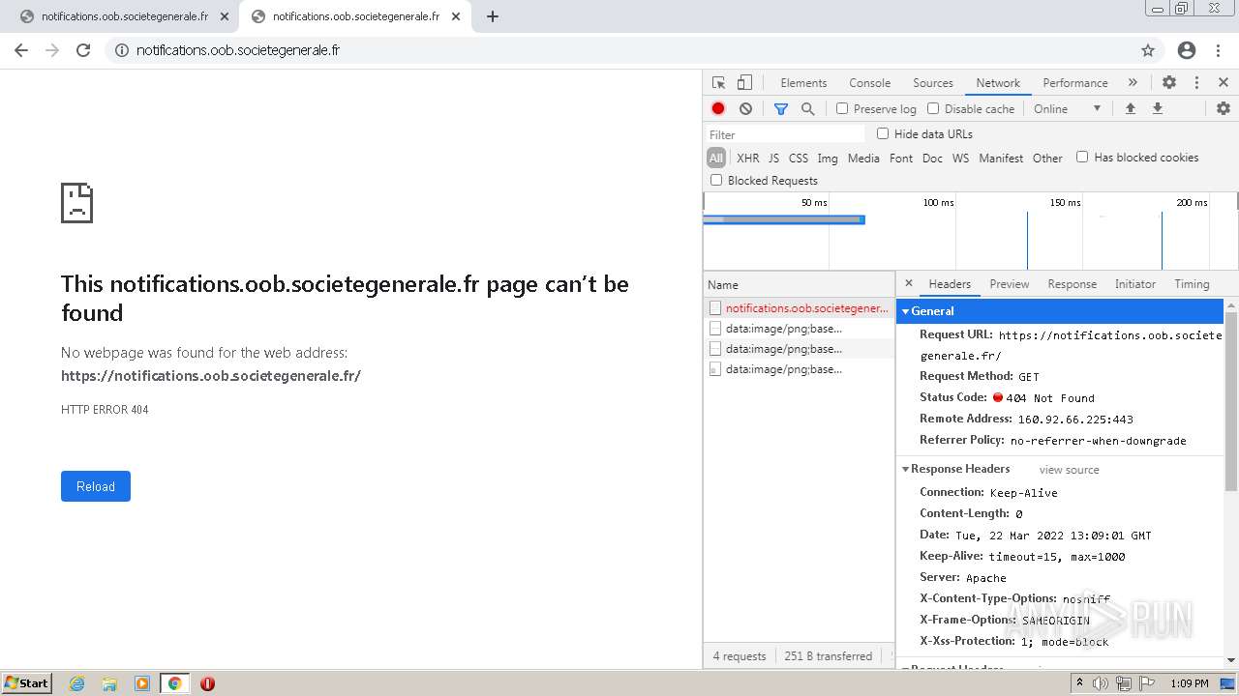
Task: Open the Console panel
Action: click(x=869, y=83)
